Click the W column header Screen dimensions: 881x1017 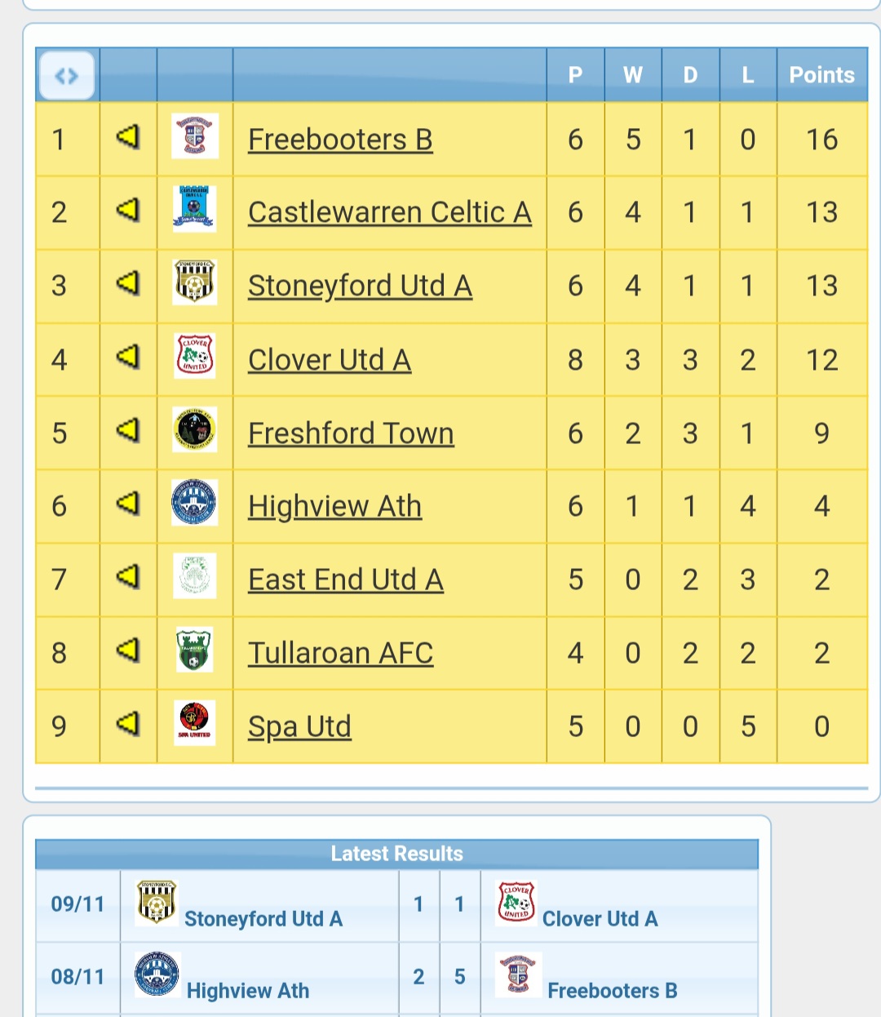(x=632, y=75)
